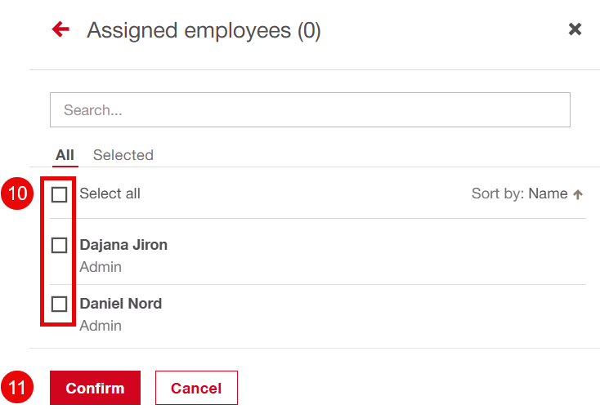The height and width of the screenshot is (409, 600).
Task: Click the sort direction arrow icon
Action: pyautogui.click(x=578, y=194)
